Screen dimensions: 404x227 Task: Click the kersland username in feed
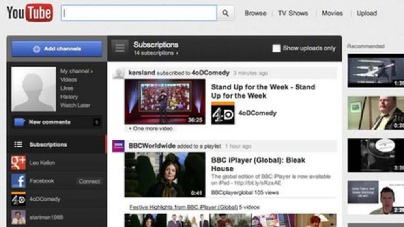point(142,73)
